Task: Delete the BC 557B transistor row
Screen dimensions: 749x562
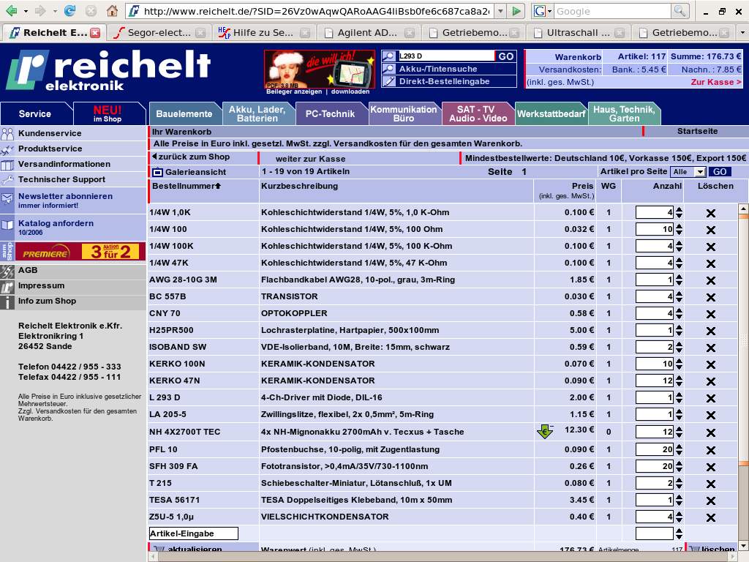Action: [x=711, y=297]
